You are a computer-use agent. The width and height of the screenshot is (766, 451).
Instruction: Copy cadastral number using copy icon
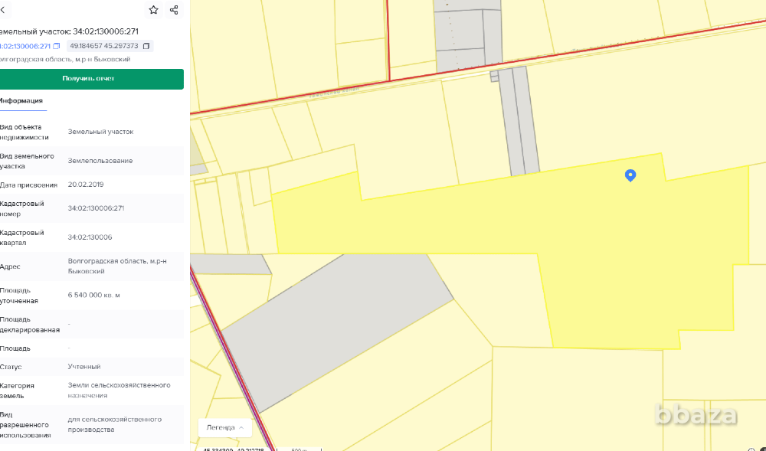tap(57, 46)
